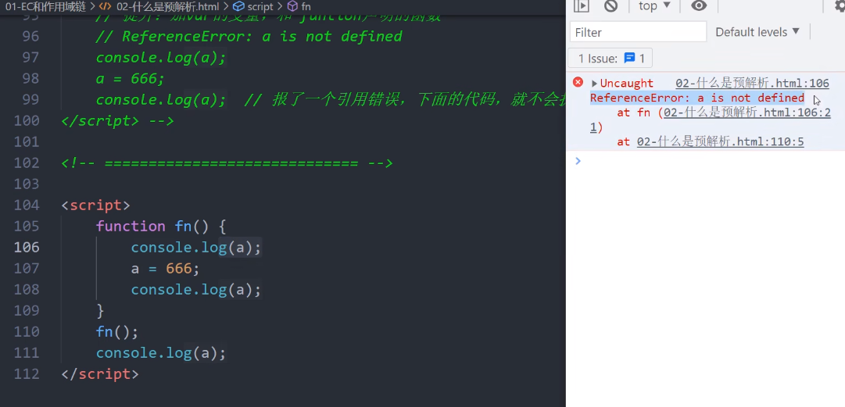The height and width of the screenshot is (407, 845).
Task: Open the 02-什么是预解析.html:110:5 stack link
Action: point(721,141)
